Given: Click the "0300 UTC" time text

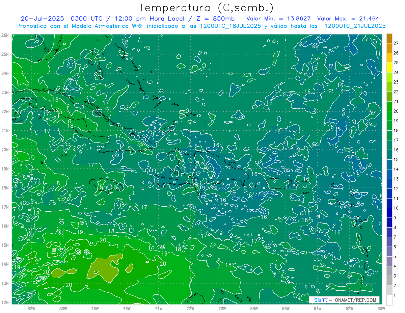Looking at the screenshot, I should pos(87,19).
